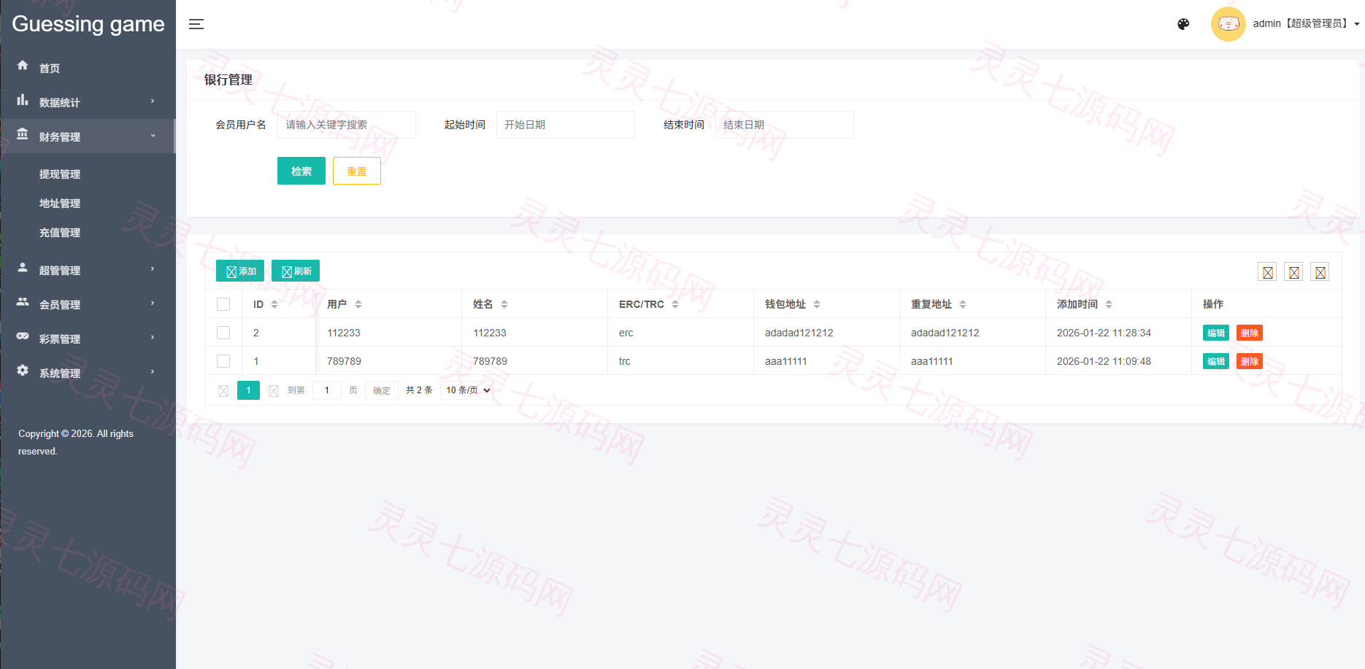Toggle the select-all checkbox in table header
This screenshot has width=1365, height=669.
(223, 304)
